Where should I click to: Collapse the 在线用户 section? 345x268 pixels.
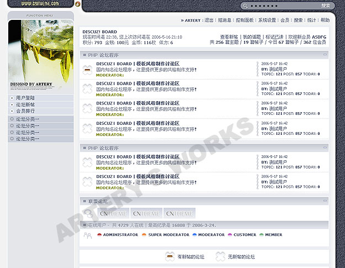pyautogui.click(x=325, y=225)
